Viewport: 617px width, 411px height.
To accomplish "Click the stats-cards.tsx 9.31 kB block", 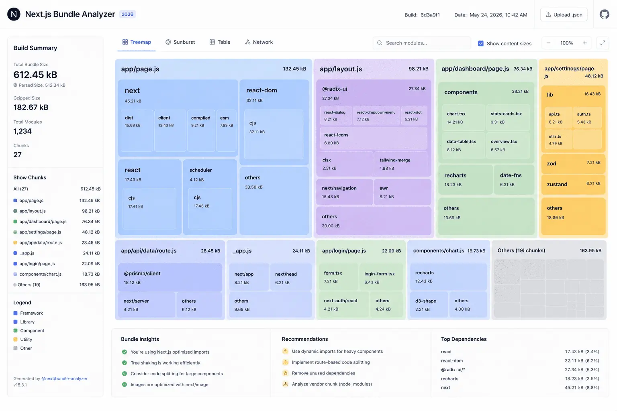I will click(x=508, y=118).
